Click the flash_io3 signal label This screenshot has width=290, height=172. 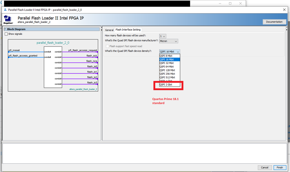92,83
